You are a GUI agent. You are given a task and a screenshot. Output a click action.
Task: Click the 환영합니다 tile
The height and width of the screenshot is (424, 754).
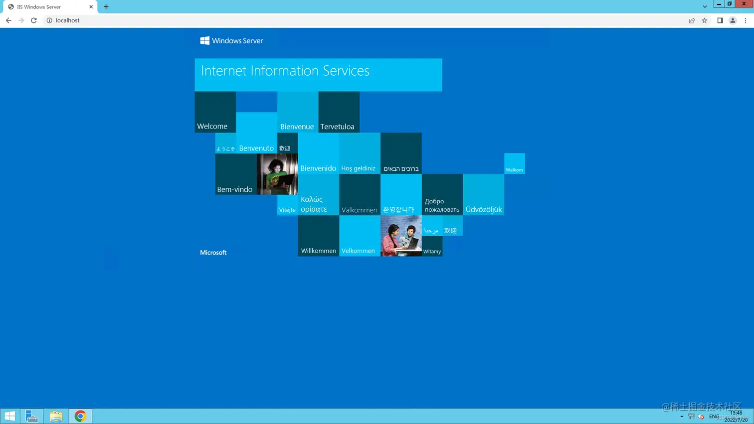[x=401, y=195]
